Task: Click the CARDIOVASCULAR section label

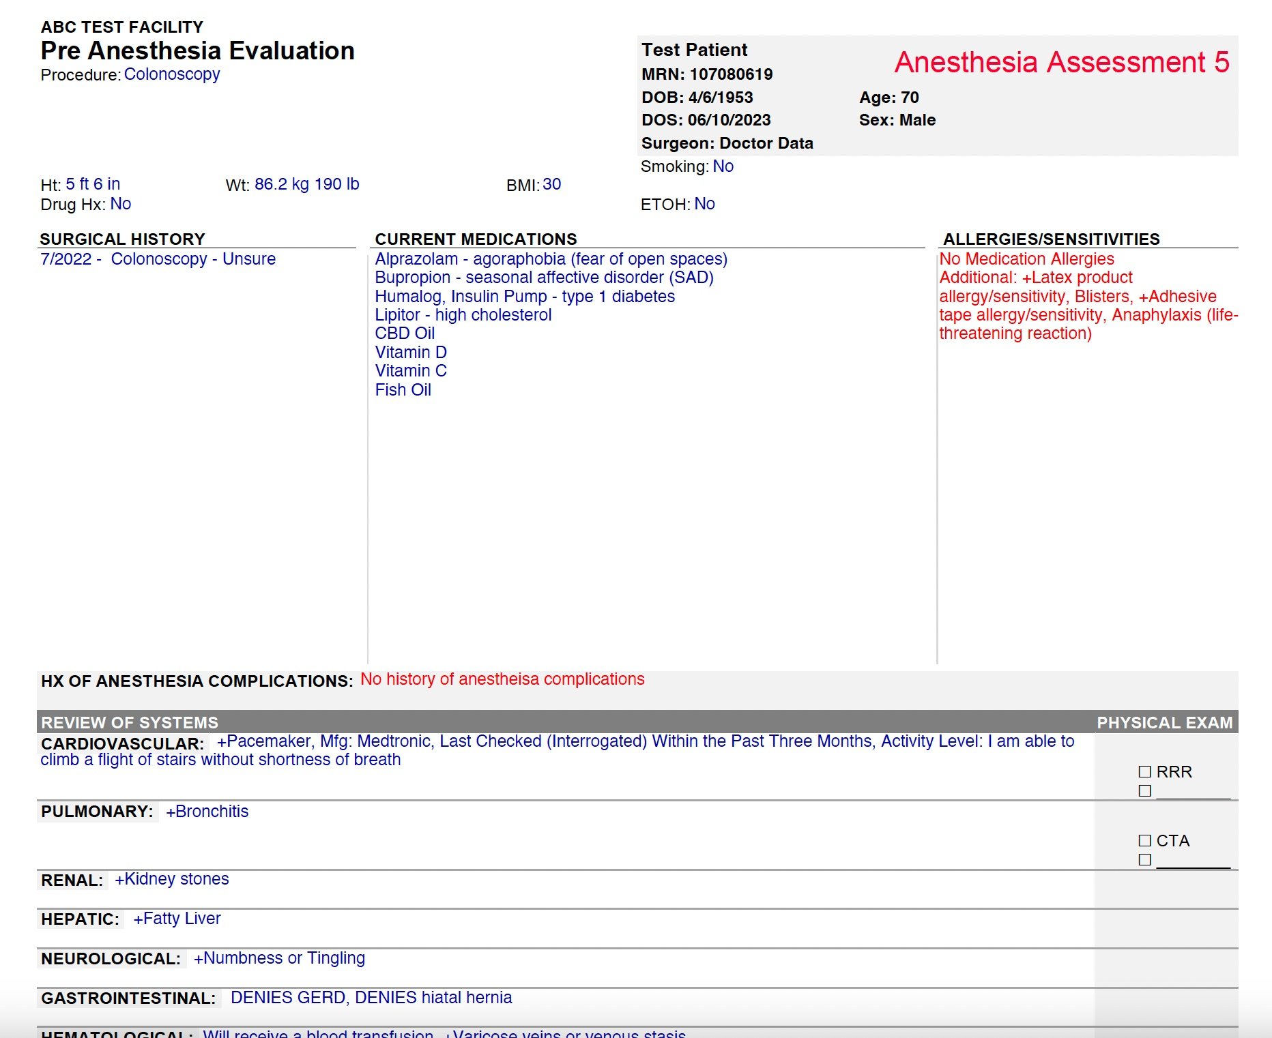Action: (x=123, y=744)
